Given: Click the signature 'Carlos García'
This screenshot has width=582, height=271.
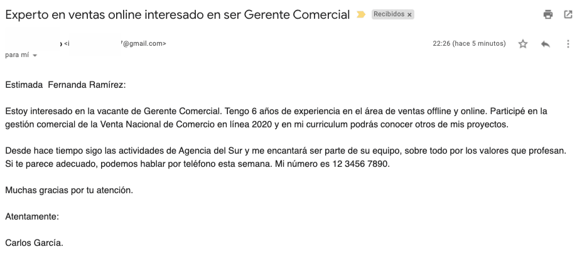Looking at the screenshot, I should 34,243.
